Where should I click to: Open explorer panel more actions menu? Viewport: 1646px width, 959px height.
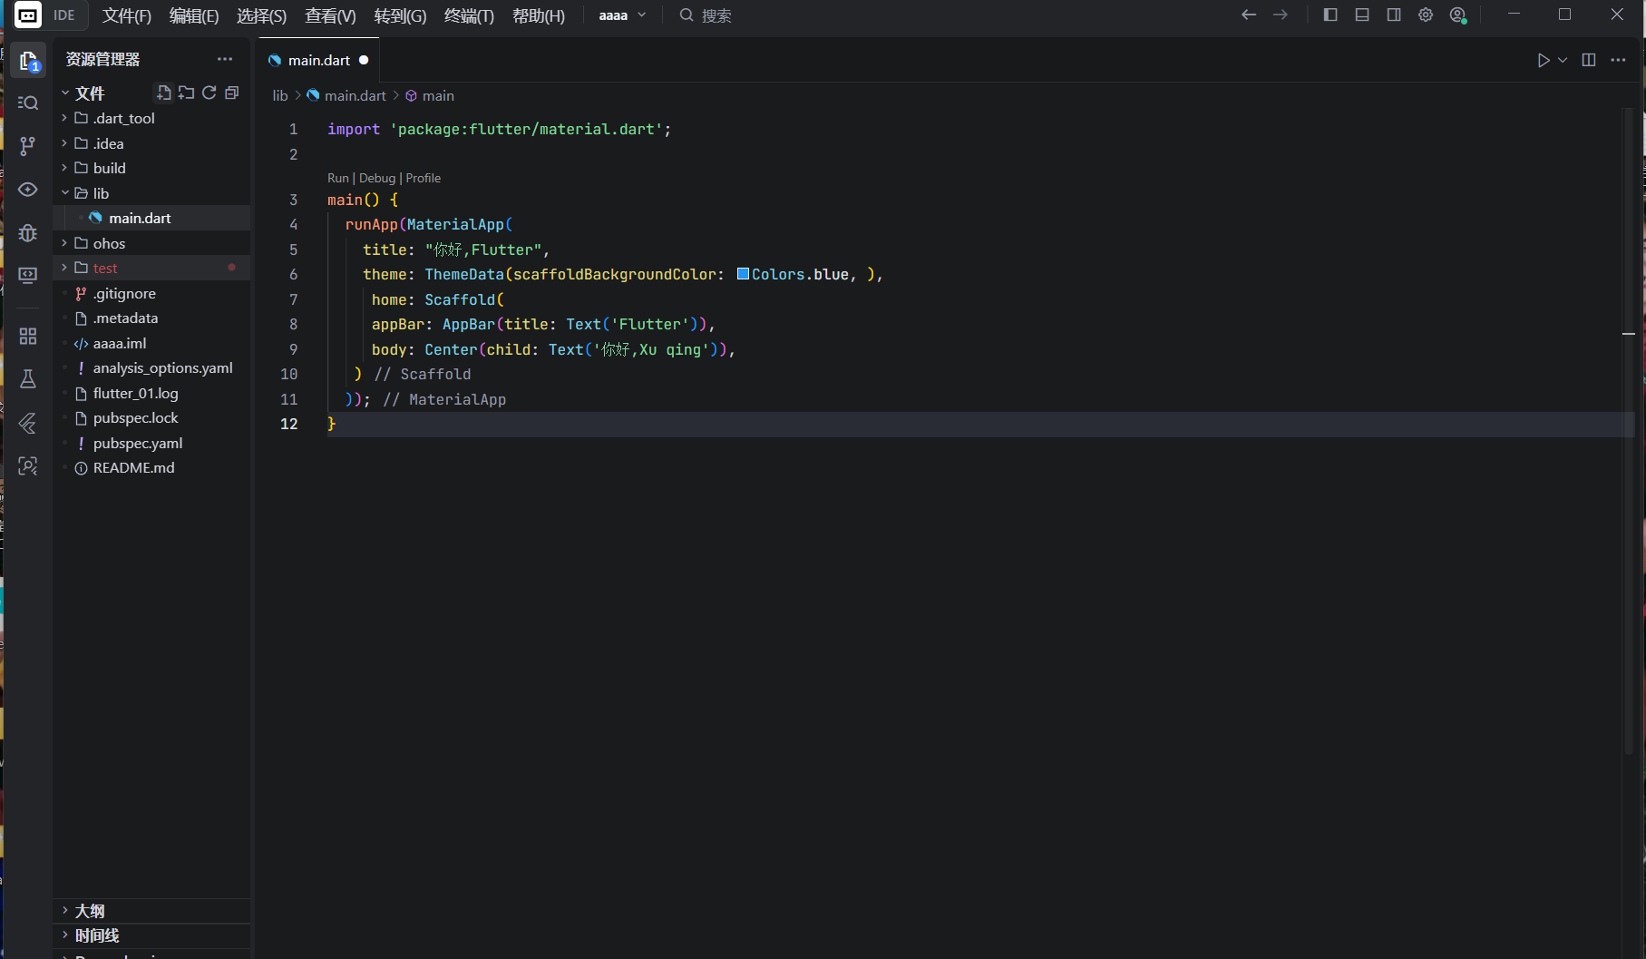pos(225,59)
